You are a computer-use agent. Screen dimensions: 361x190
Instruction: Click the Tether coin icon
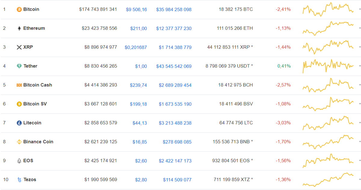(19, 66)
